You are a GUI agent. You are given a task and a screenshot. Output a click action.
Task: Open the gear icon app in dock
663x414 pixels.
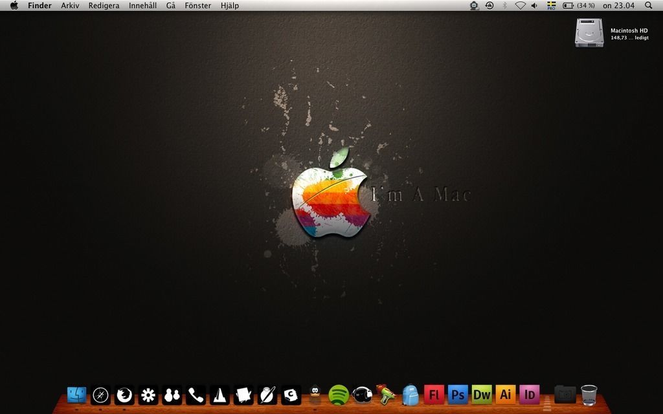pos(148,395)
